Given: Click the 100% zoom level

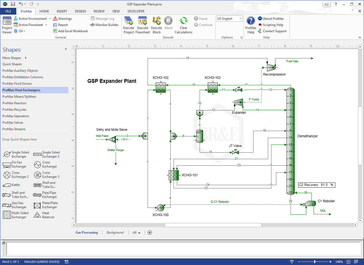Looking at the screenshot, I should click(x=339, y=262).
